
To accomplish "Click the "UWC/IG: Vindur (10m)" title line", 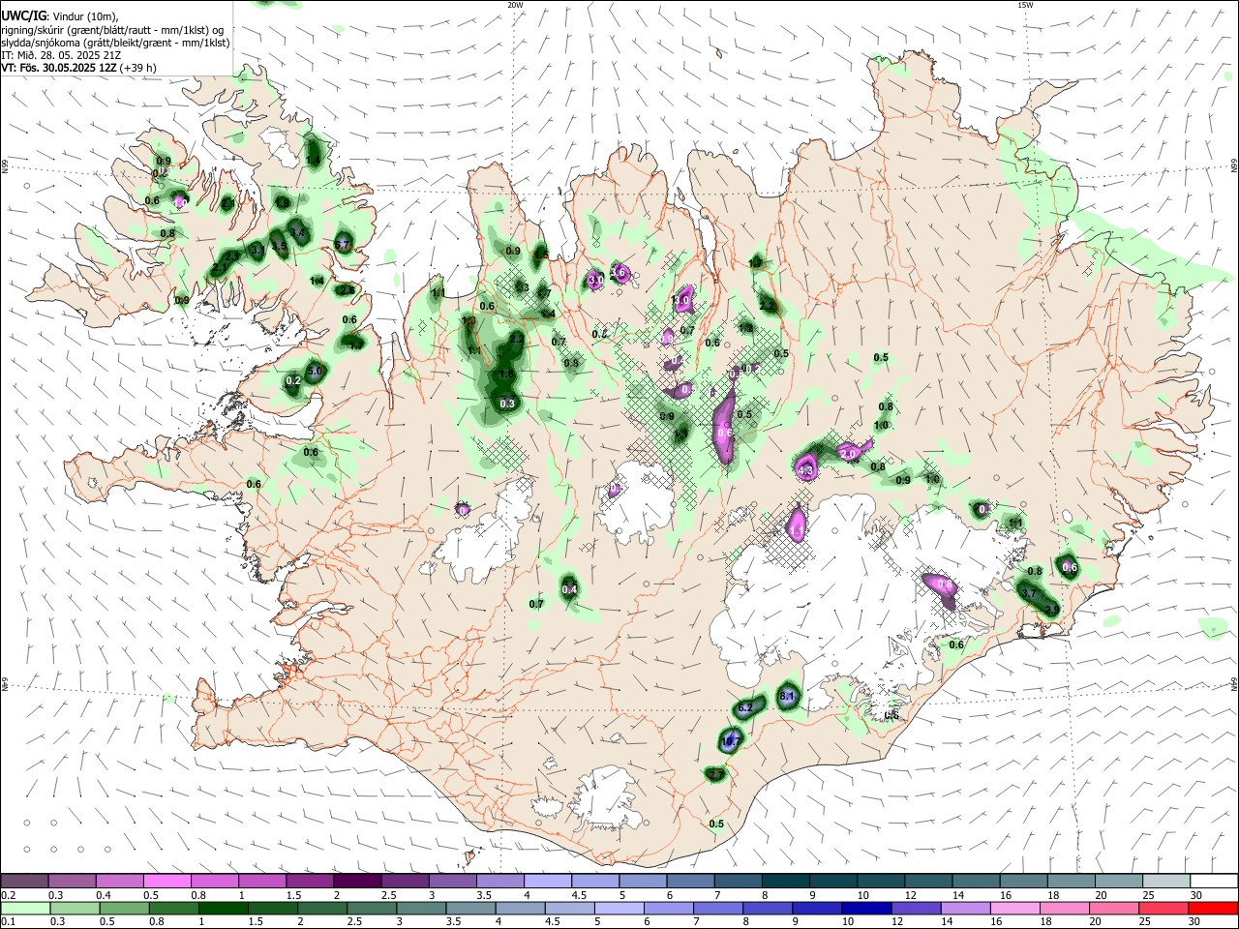I will coord(60,15).
